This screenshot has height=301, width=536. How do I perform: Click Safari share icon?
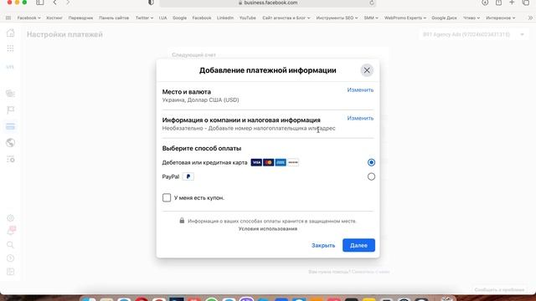pos(499,3)
